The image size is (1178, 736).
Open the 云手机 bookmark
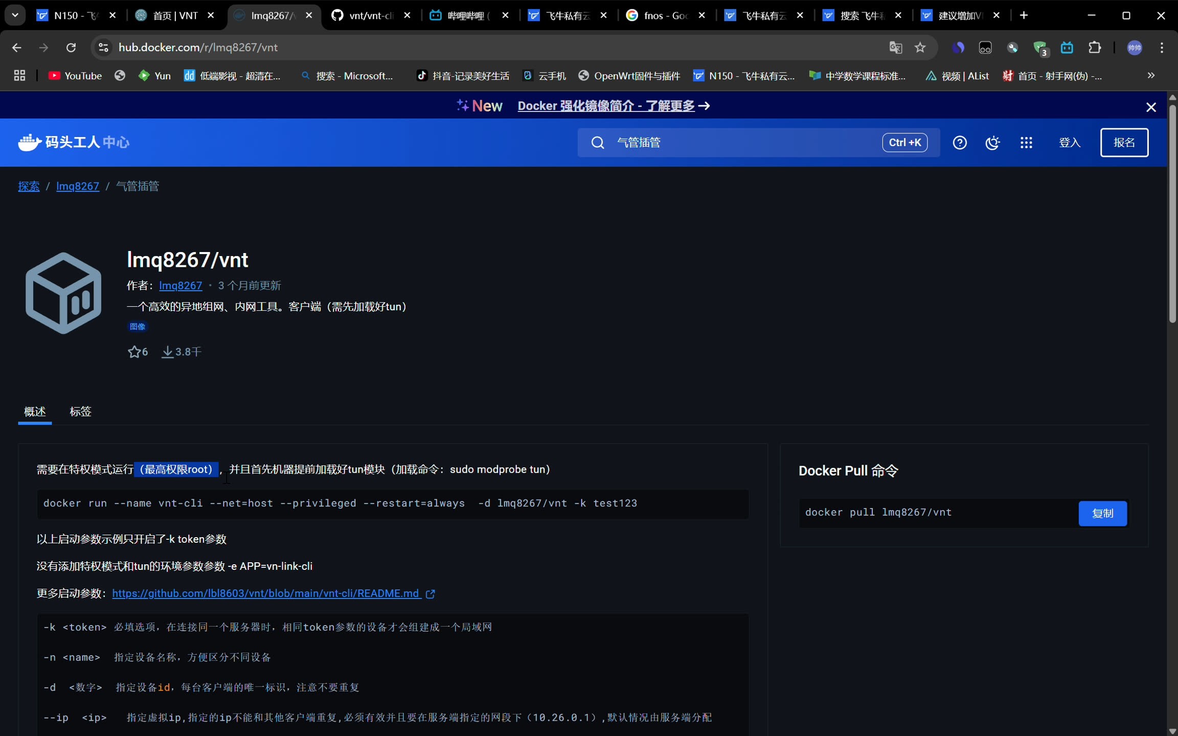[x=545, y=76]
